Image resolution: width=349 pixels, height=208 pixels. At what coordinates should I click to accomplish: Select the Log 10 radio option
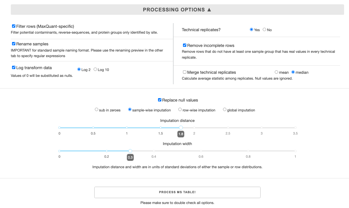pyautogui.click(x=95, y=69)
